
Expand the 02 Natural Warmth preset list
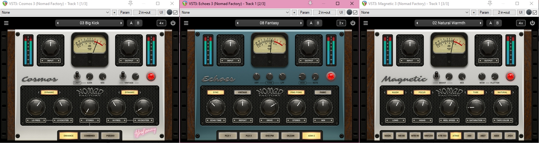[449, 23]
